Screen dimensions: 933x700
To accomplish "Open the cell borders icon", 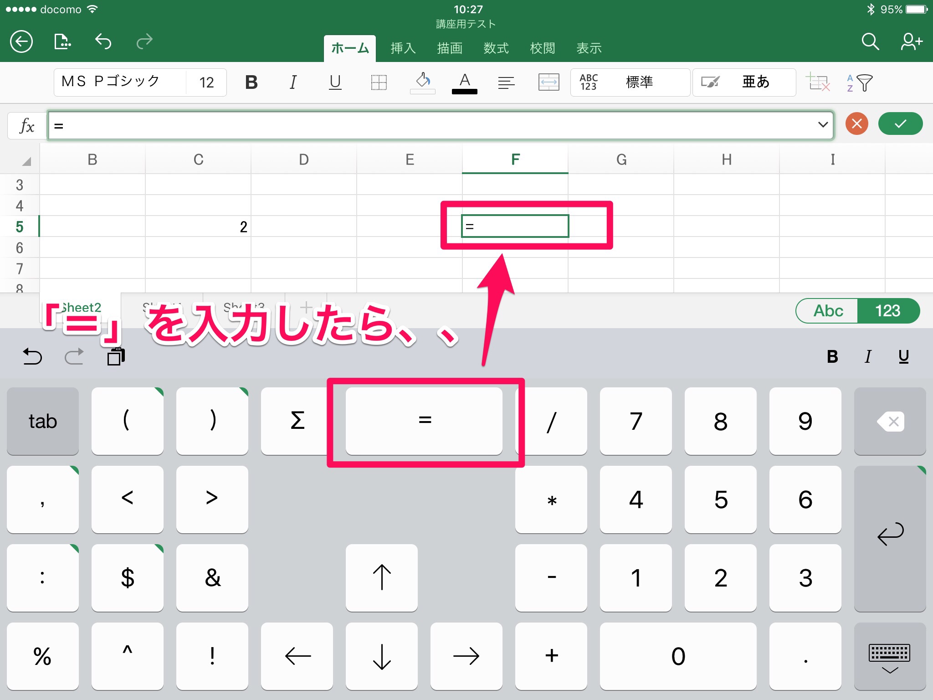I will point(379,82).
